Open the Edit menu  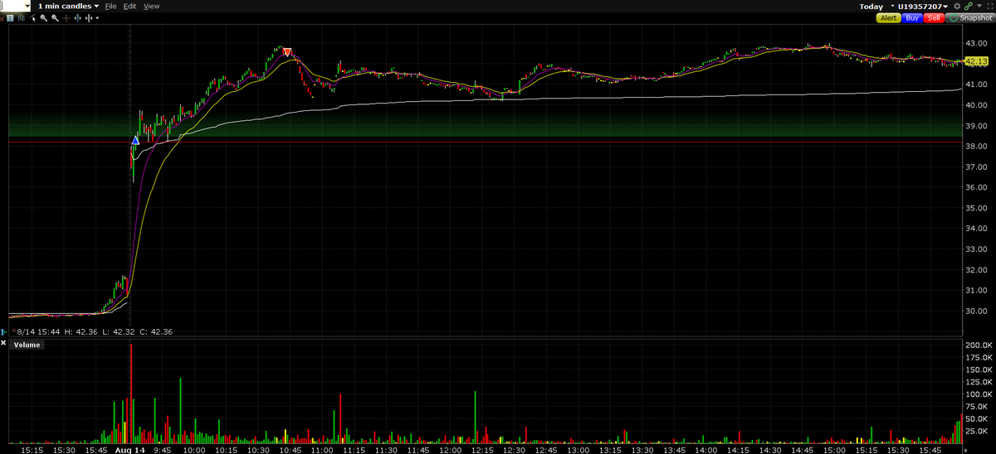[x=130, y=6]
